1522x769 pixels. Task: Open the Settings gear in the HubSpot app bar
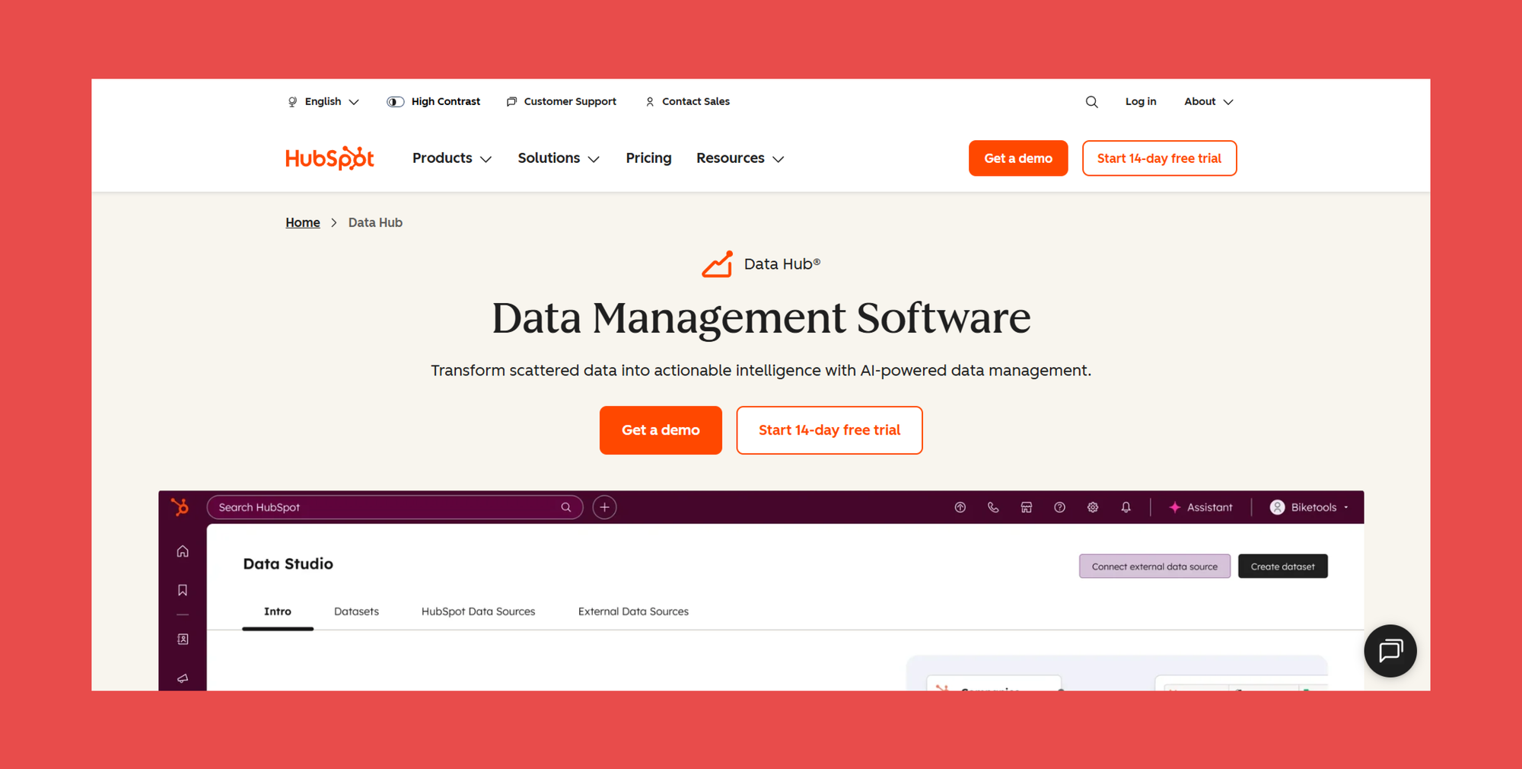(x=1092, y=507)
